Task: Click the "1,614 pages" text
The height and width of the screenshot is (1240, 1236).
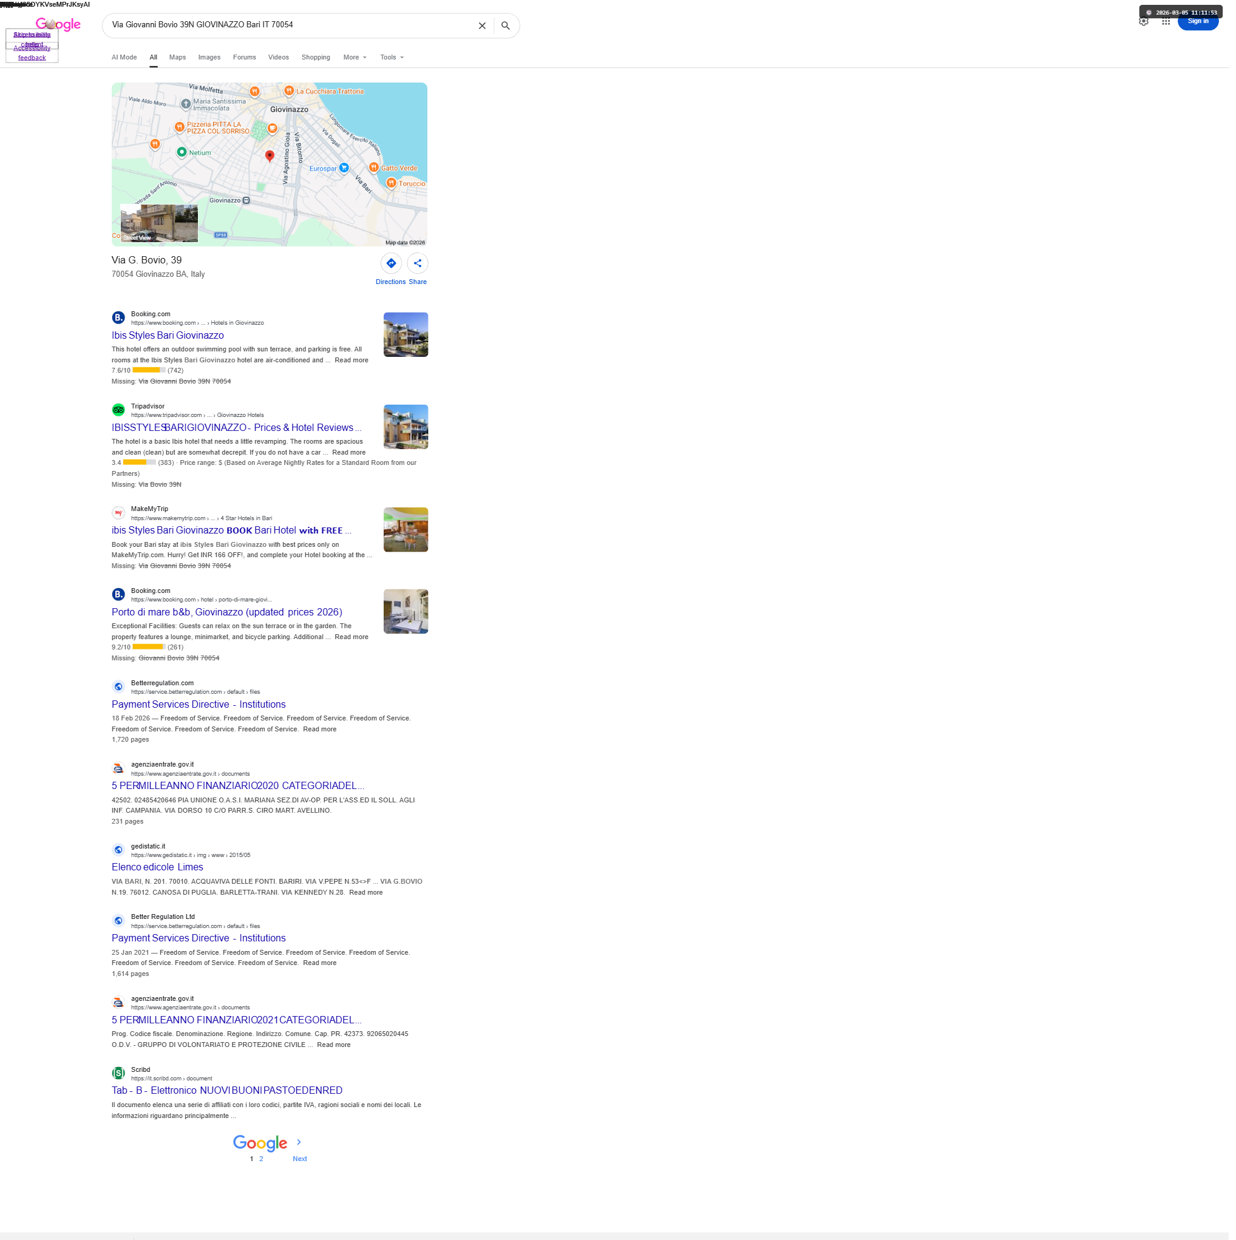Action: click(x=131, y=980)
